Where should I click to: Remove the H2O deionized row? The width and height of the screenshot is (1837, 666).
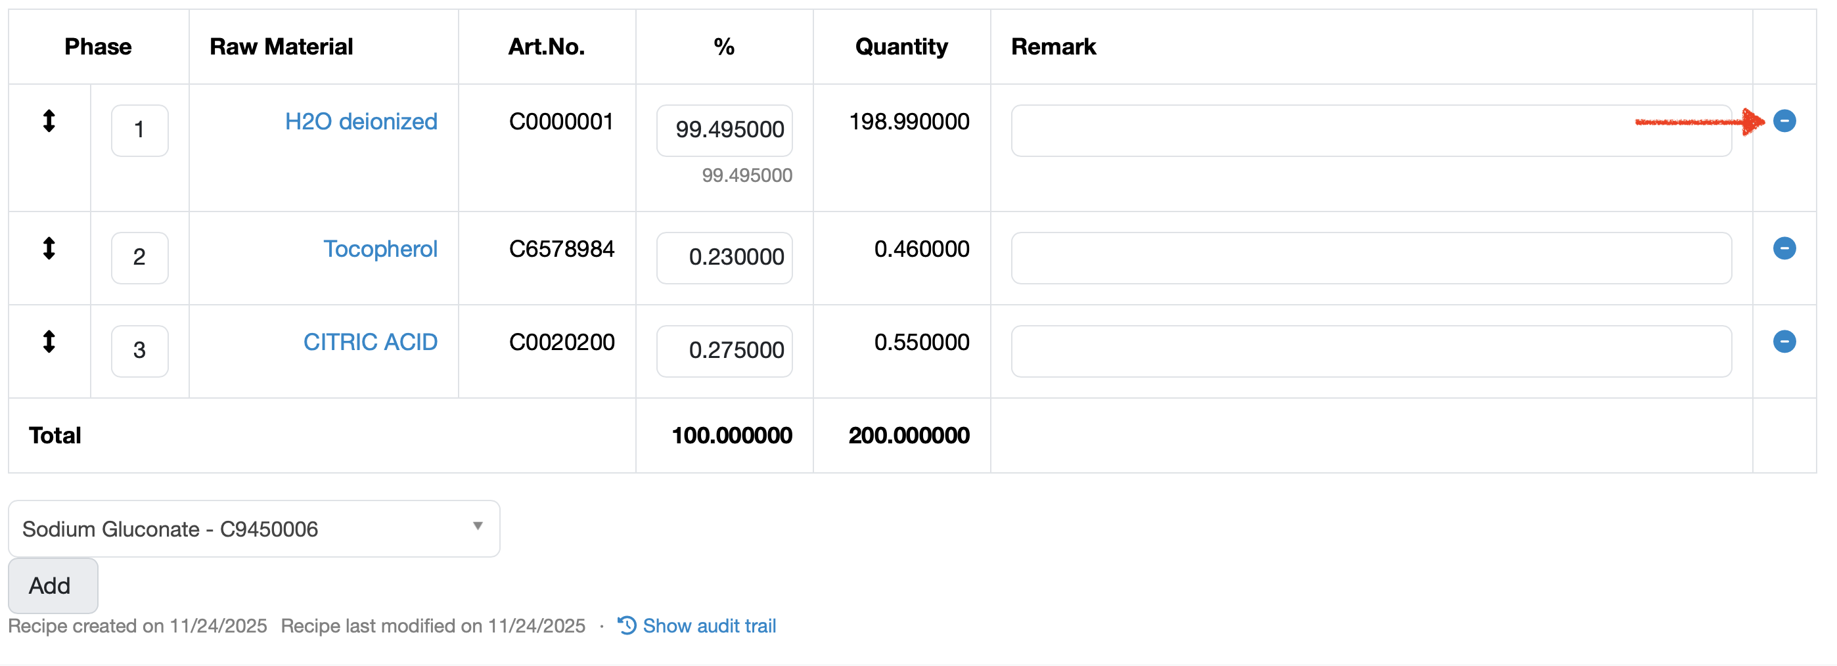coord(1784,122)
